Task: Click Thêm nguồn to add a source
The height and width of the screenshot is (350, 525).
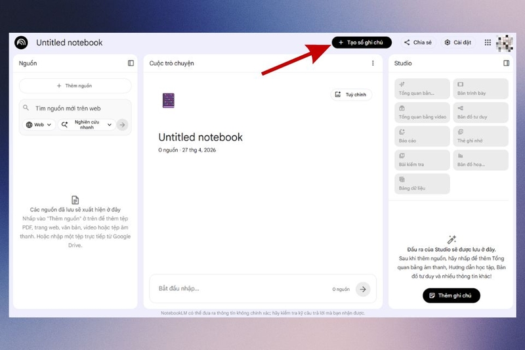Action: [75, 86]
